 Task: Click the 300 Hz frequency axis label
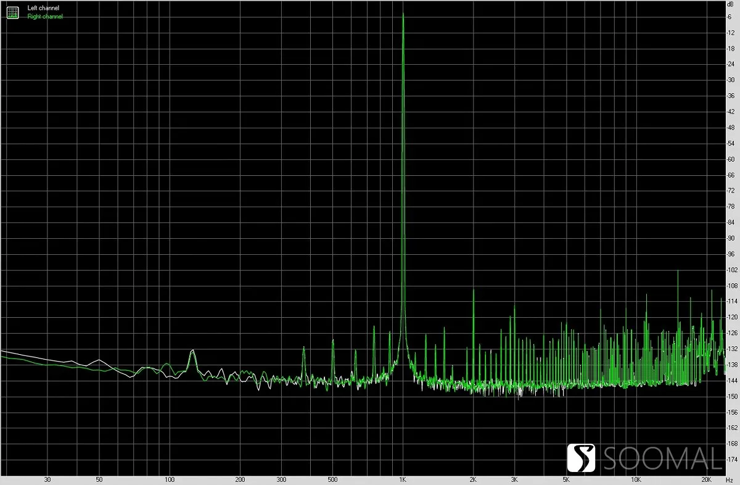pyautogui.click(x=281, y=479)
